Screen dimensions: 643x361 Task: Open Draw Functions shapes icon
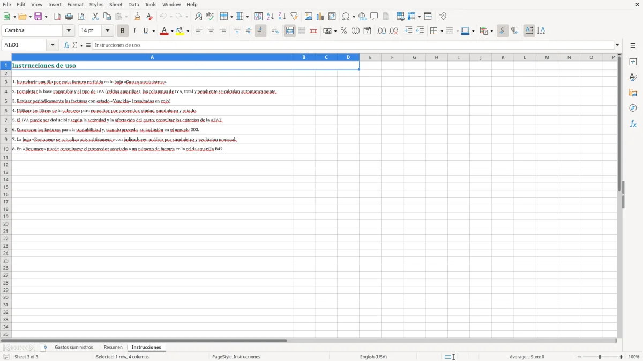click(x=442, y=17)
